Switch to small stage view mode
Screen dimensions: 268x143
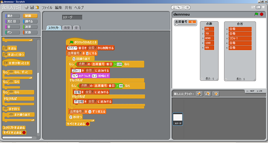click(253, 7)
